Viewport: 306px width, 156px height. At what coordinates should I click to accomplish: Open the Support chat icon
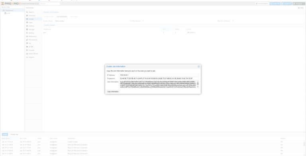click(27, 57)
